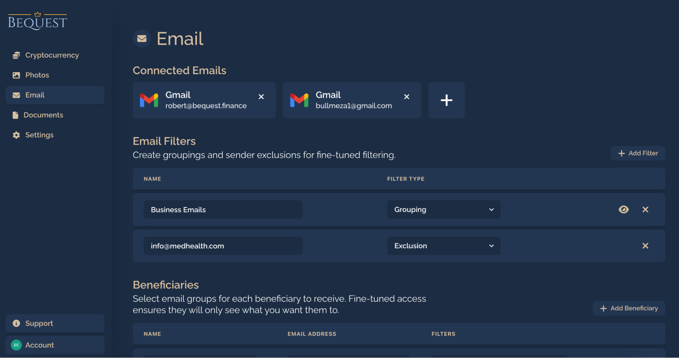Select the Cryptocurrency sidebar icon

pyautogui.click(x=16, y=55)
